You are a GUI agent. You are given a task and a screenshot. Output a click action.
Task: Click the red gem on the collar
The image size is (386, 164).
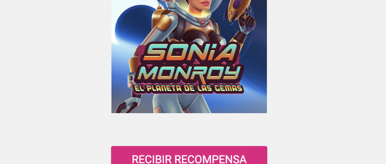point(202,22)
